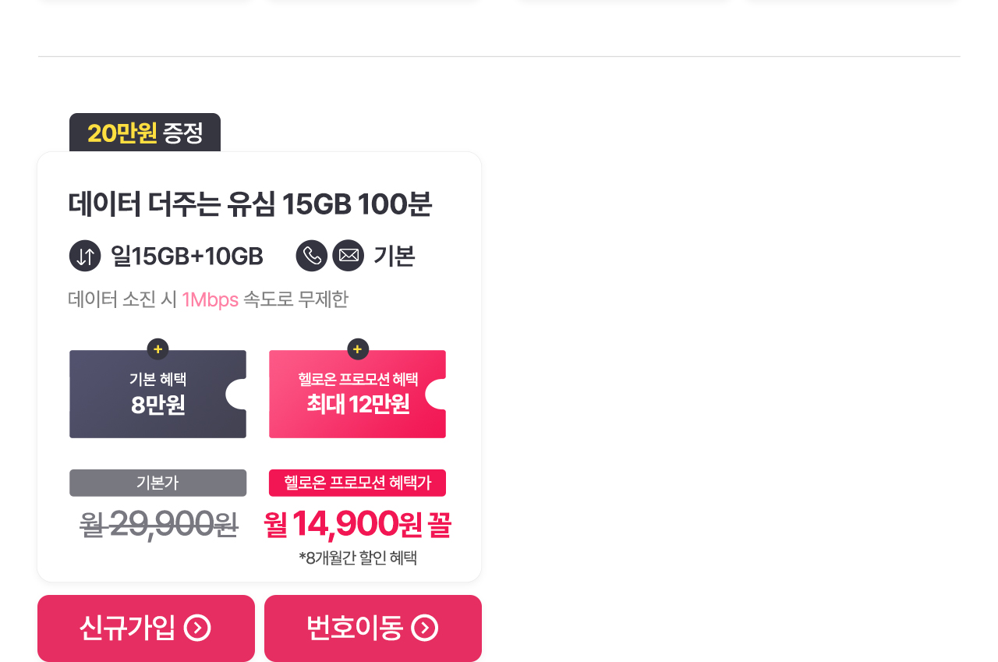Screen dimensions: 998x662
Task: Click the envelope message icon
Action: [x=349, y=256]
